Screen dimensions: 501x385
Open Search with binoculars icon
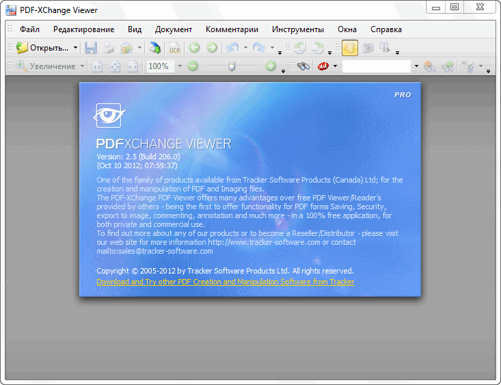coord(303,66)
